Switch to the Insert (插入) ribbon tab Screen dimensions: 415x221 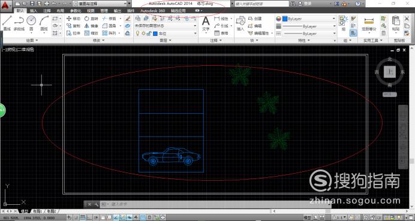[x=34, y=11]
